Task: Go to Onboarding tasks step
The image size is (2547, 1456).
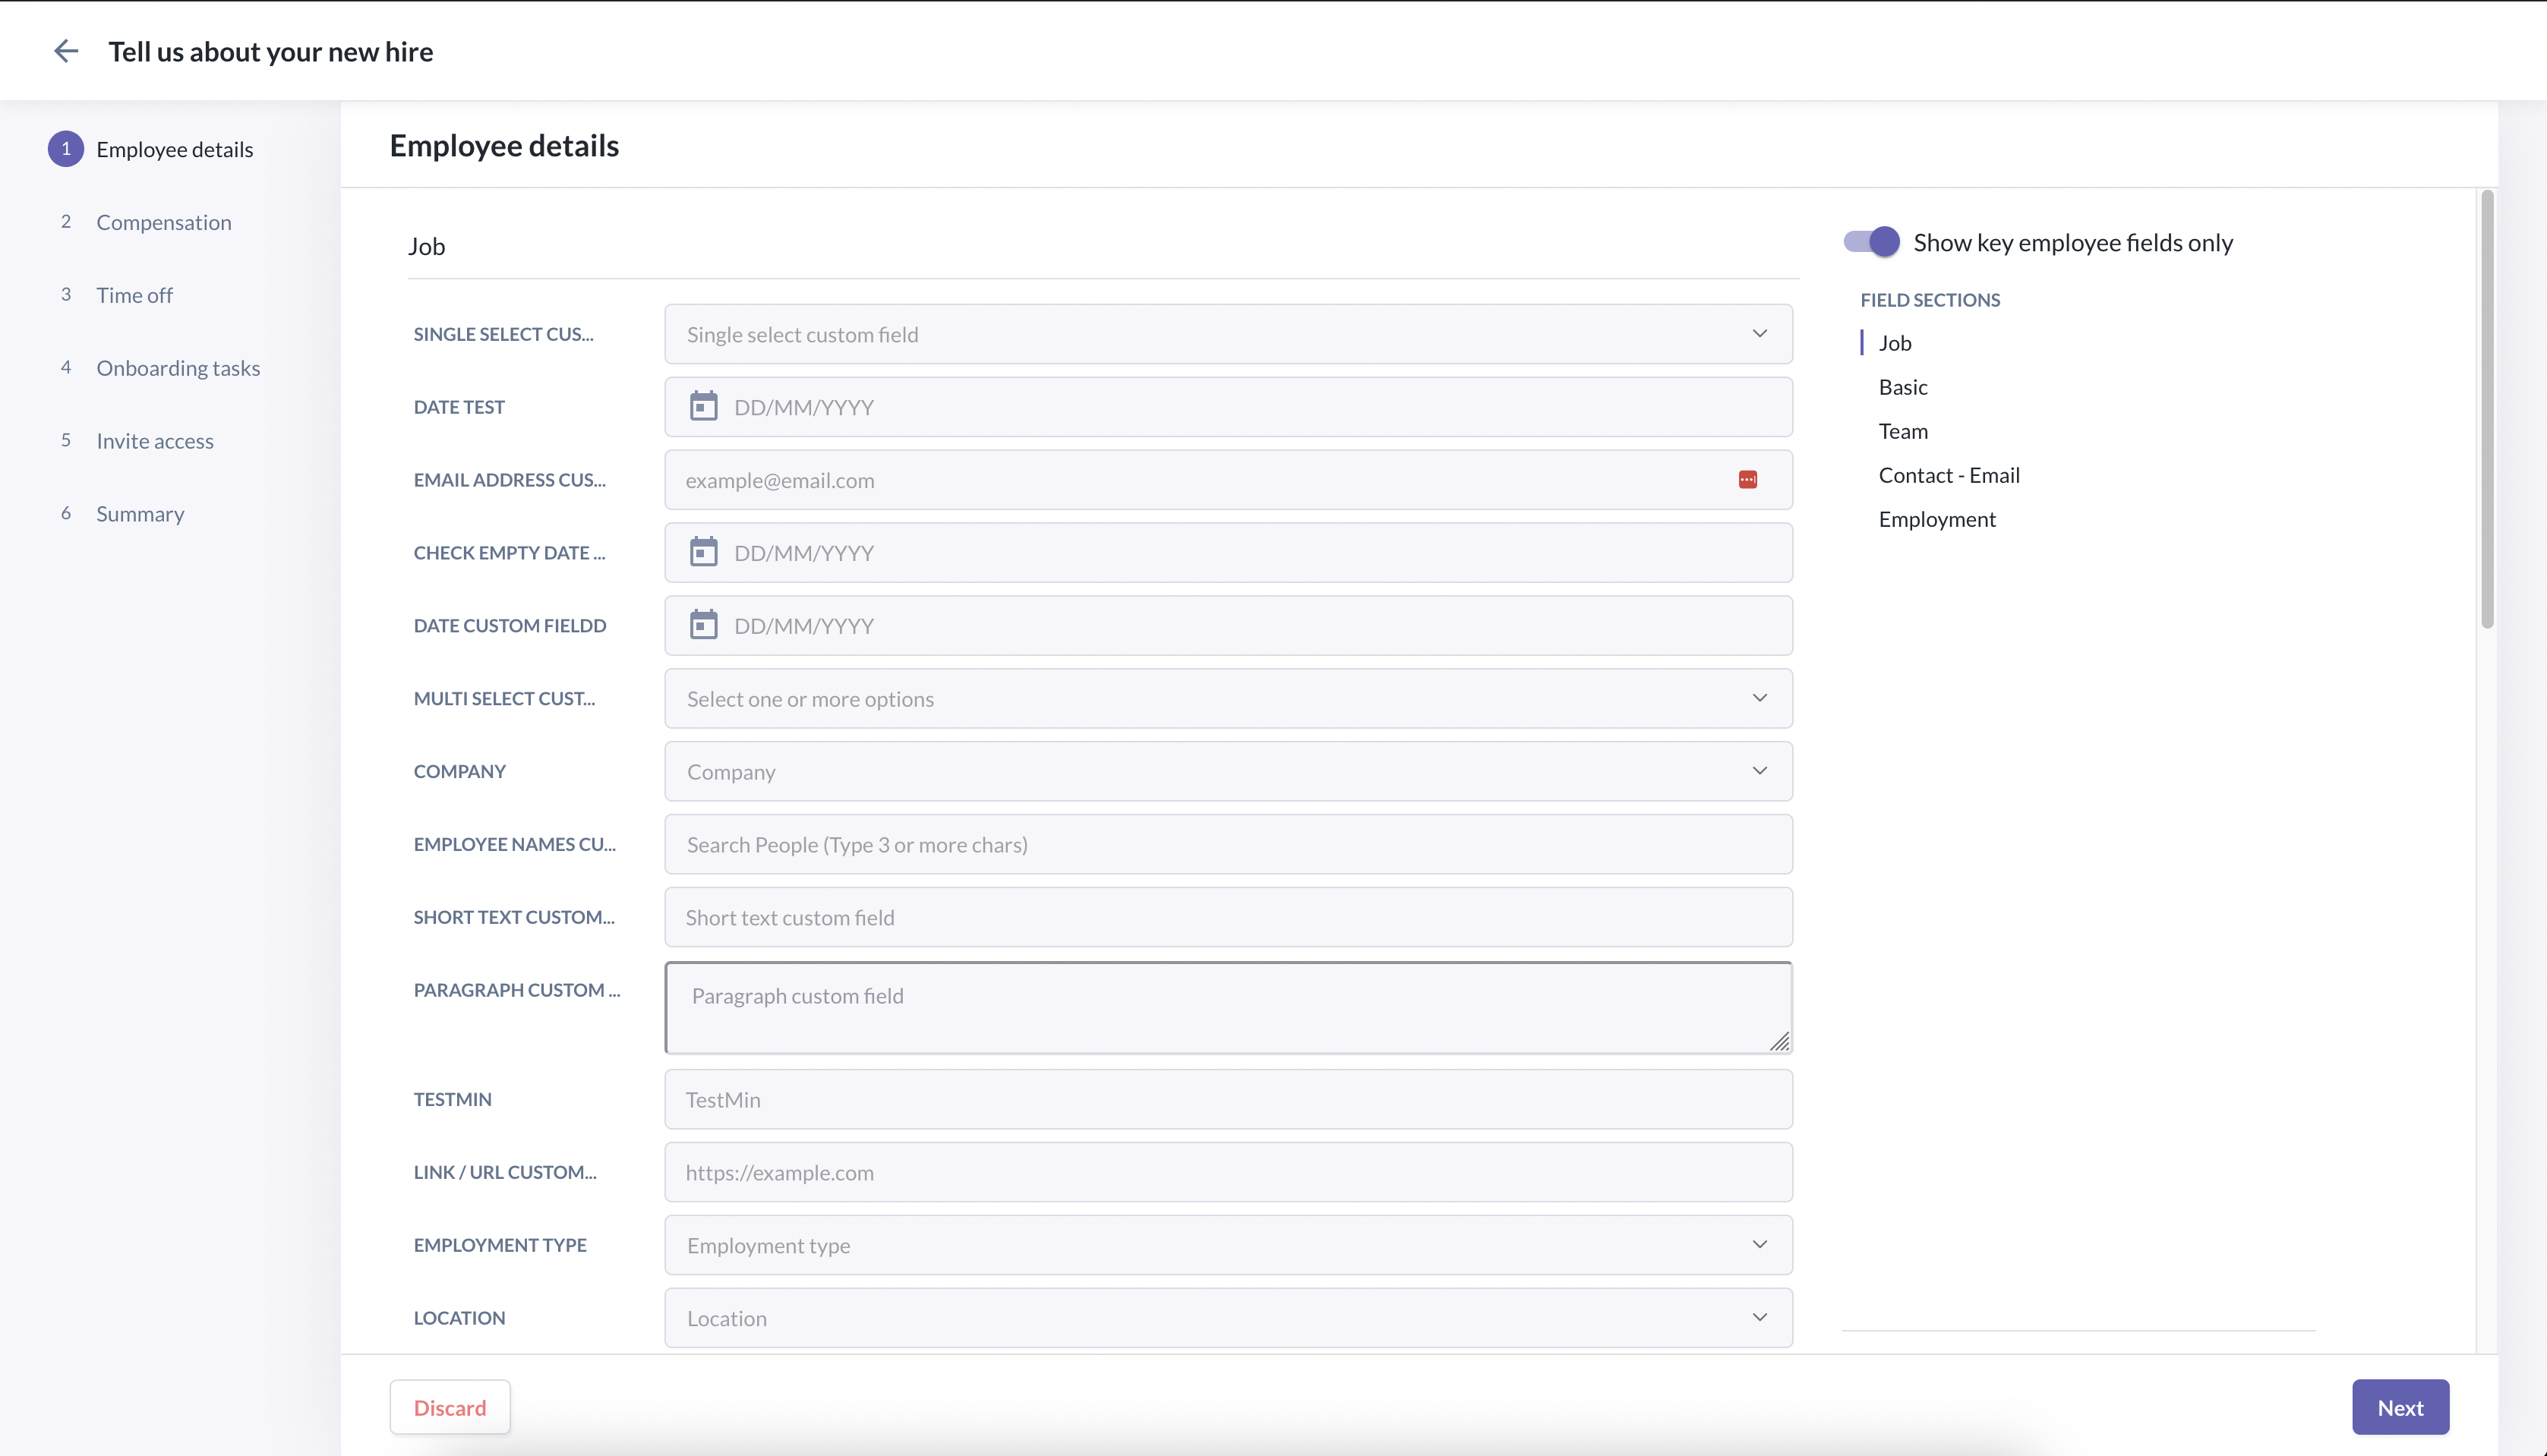Action: click(178, 368)
